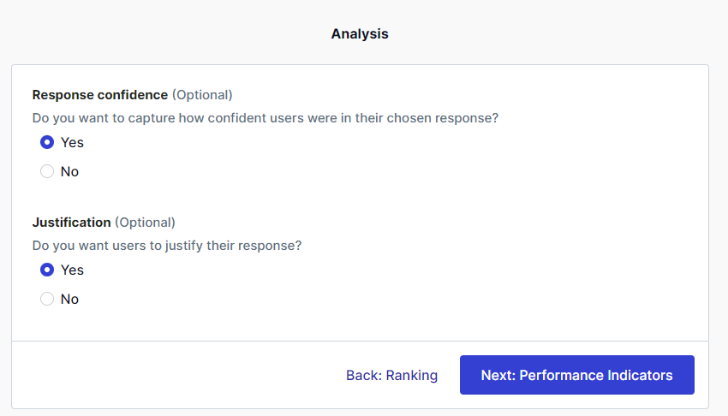Click the question about capturing user confidence

pos(266,118)
